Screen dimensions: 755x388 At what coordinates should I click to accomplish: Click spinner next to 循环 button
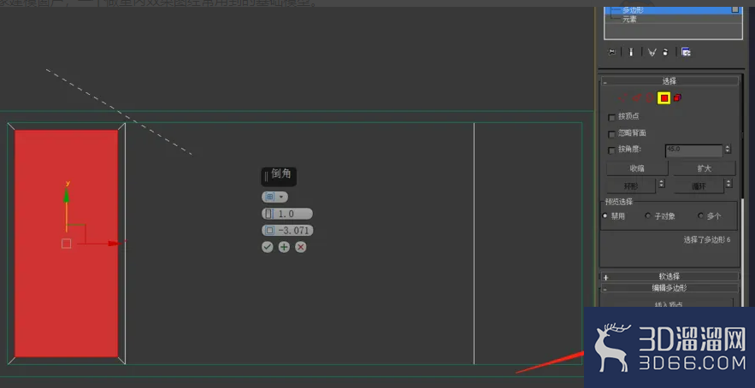pos(728,184)
